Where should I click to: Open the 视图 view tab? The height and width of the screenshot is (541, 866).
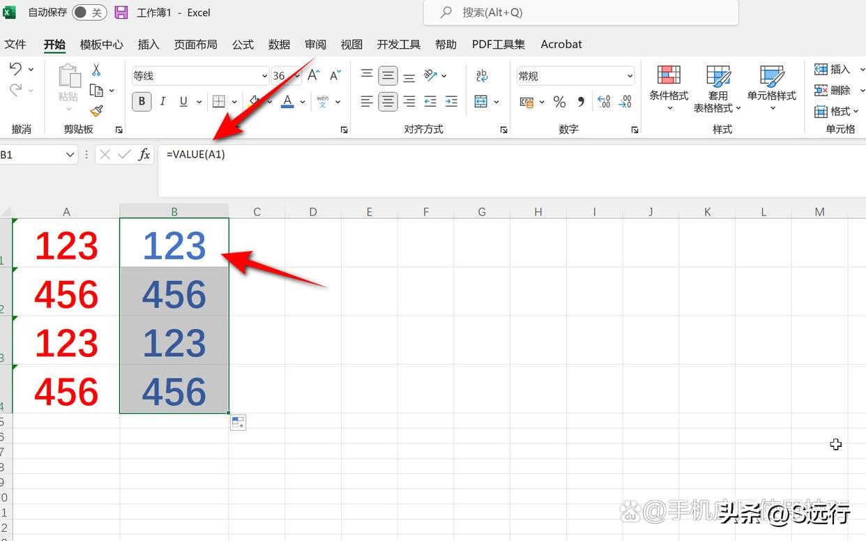[351, 44]
